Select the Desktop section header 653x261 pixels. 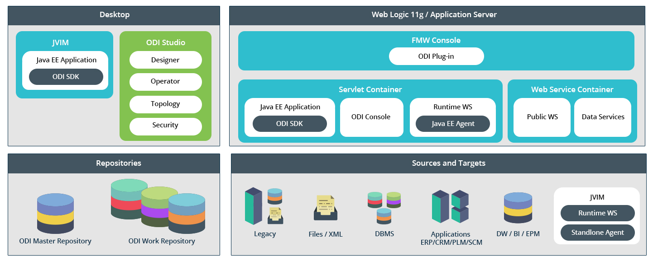[x=114, y=14]
